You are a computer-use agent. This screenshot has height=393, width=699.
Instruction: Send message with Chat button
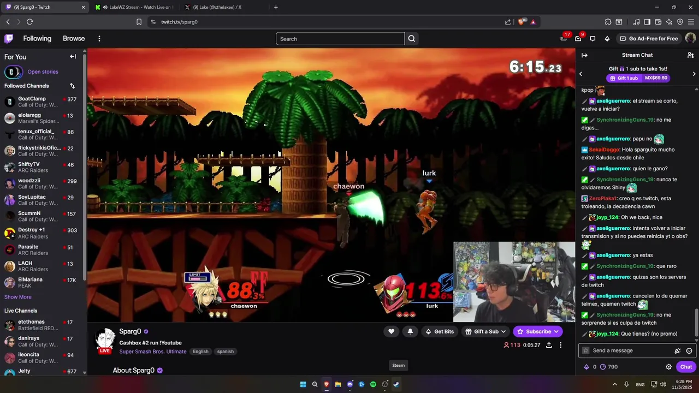686,367
